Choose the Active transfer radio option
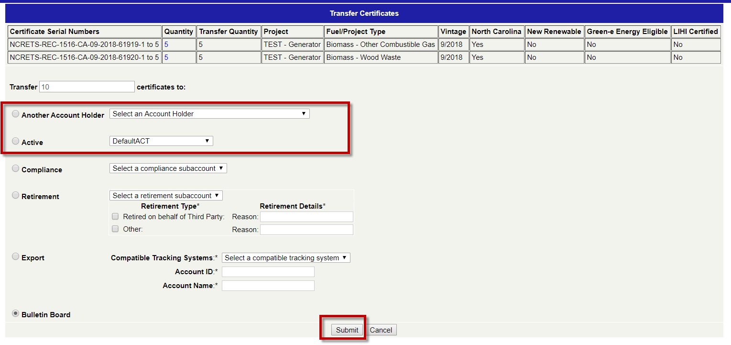 16,142
